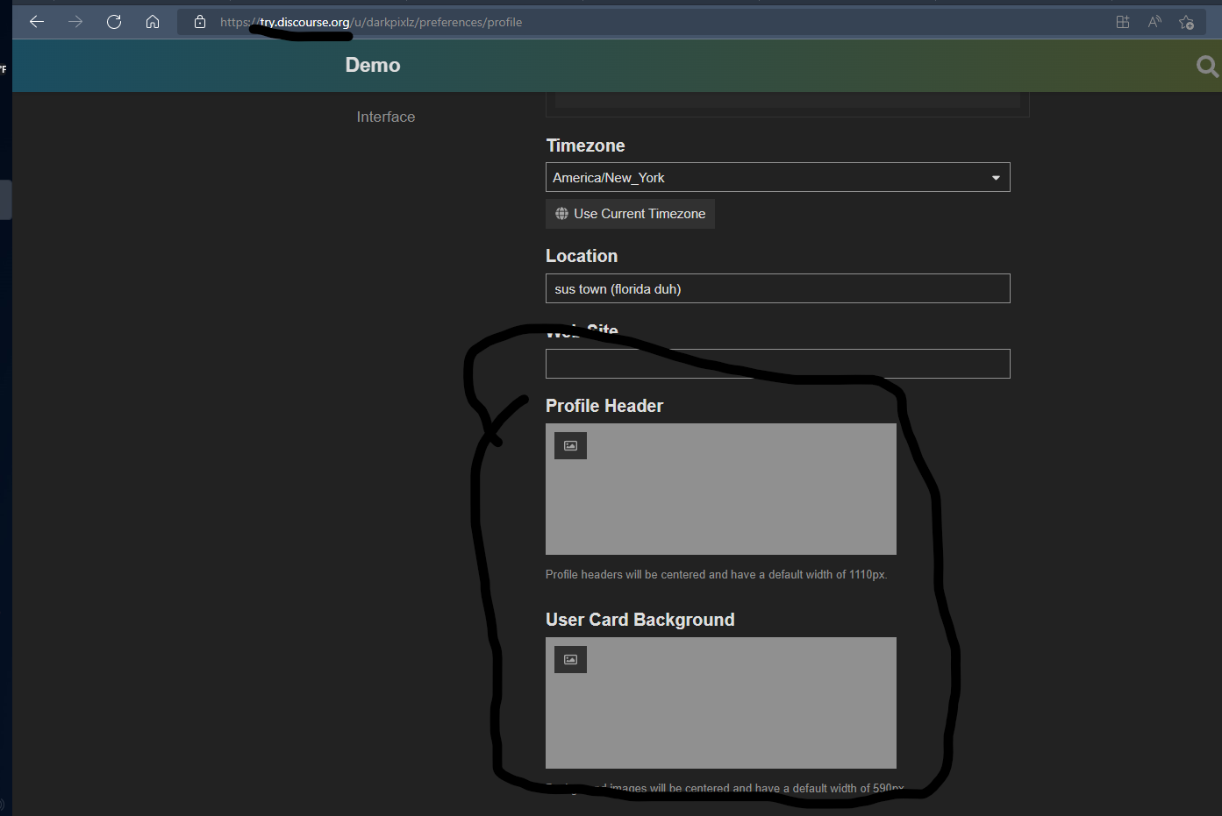View site permissions via the address bar icon
1222x816 pixels.
[199, 22]
